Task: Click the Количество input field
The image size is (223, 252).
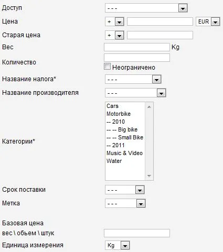Action: [x=137, y=58]
